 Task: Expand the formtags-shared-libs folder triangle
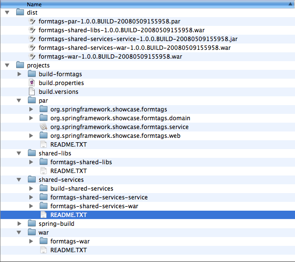click(x=31, y=162)
